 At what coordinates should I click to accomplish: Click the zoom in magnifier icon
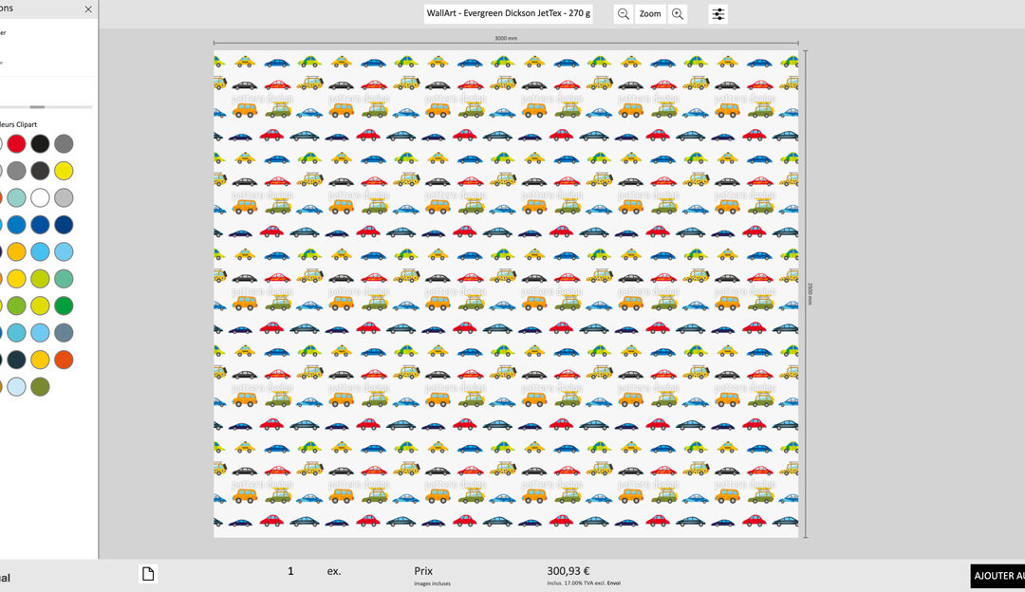coord(678,14)
